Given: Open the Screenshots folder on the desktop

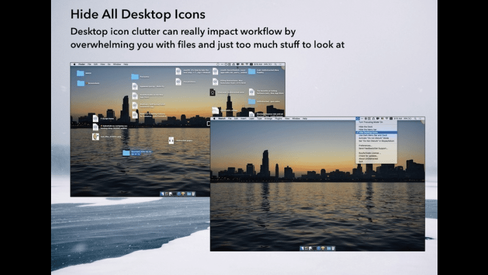Looking at the screenshot, I should pos(80,83).
